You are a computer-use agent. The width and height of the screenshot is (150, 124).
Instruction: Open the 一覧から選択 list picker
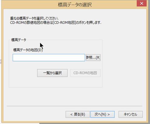pos(52,73)
